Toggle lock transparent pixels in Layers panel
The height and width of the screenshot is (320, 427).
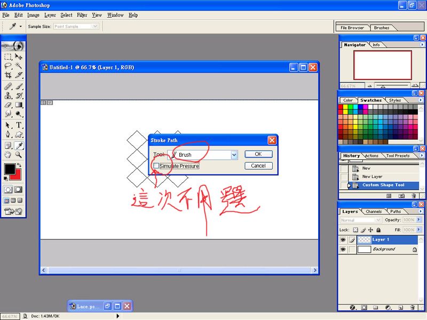click(355, 230)
